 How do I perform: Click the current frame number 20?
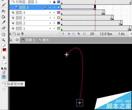pos(92,34)
